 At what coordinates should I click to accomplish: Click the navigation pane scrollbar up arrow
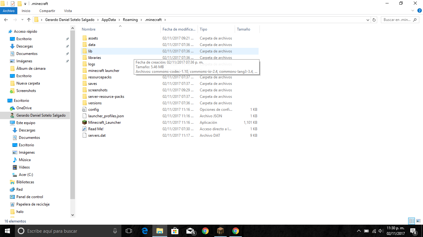(x=73, y=28)
